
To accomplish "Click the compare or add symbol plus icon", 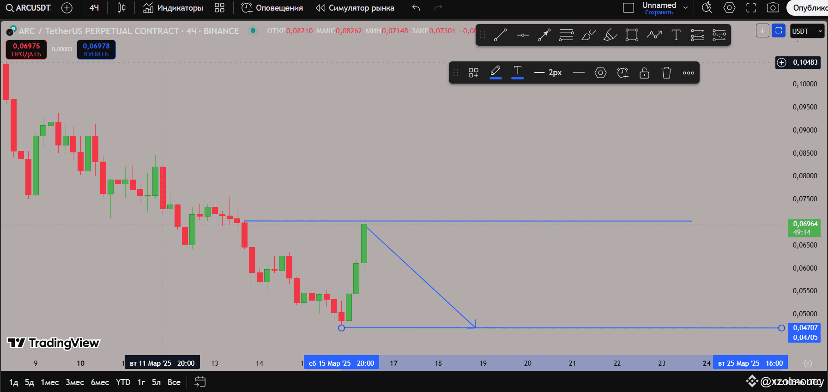I will click(x=67, y=8).
